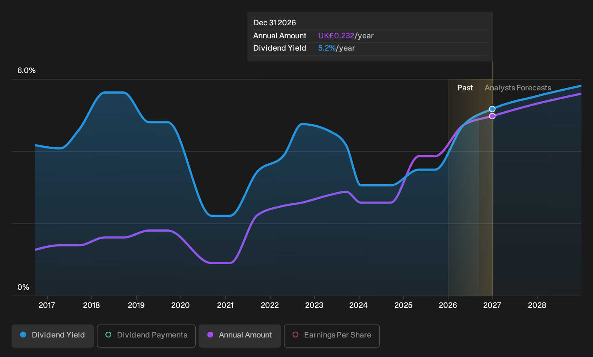Click the purple Annual Amount legend dot
The width and height of the screenshot is (593, 357).
tap(210, 335)
